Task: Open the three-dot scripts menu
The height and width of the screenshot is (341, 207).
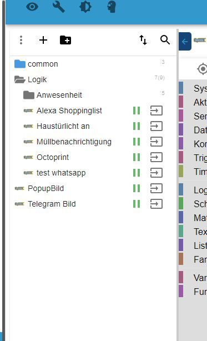Action: (21, 40)
